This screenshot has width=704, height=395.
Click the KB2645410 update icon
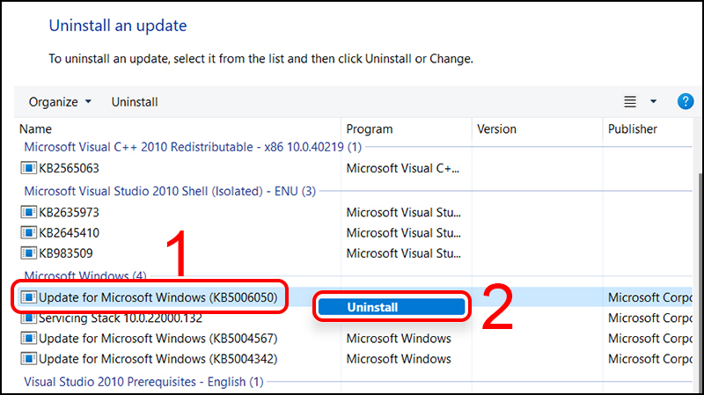tap(29, 233)
